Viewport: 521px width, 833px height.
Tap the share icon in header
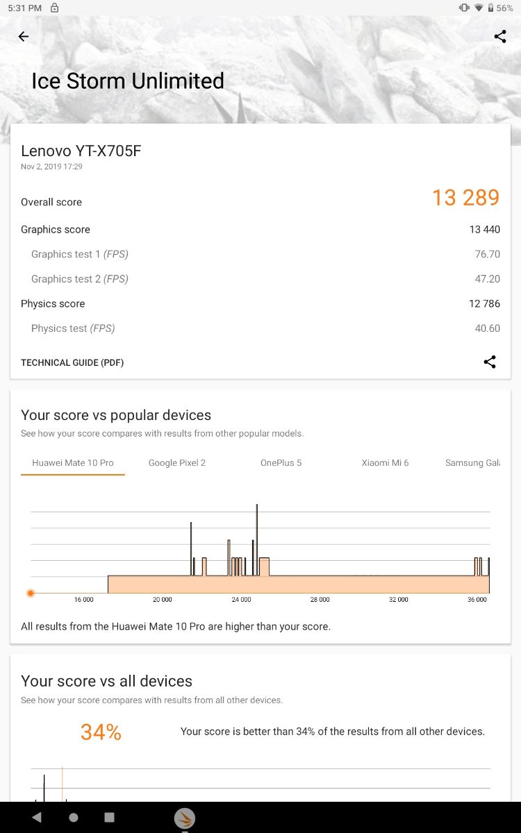[x=500, y=37]
